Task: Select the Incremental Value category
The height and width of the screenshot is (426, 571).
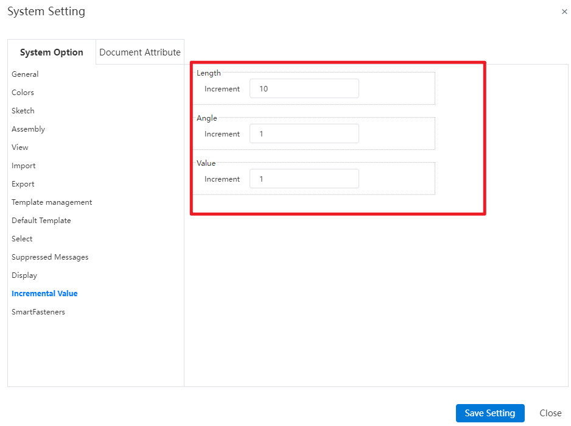Action: [44, 294]
